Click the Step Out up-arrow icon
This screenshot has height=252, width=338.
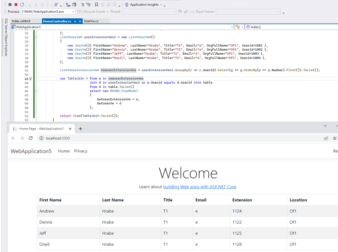(48, 5)
